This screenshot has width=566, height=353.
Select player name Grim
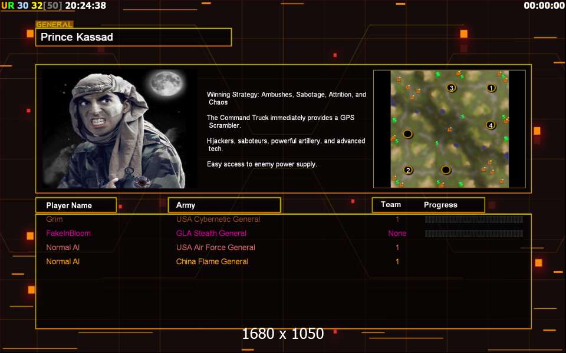tap(54, 219)
